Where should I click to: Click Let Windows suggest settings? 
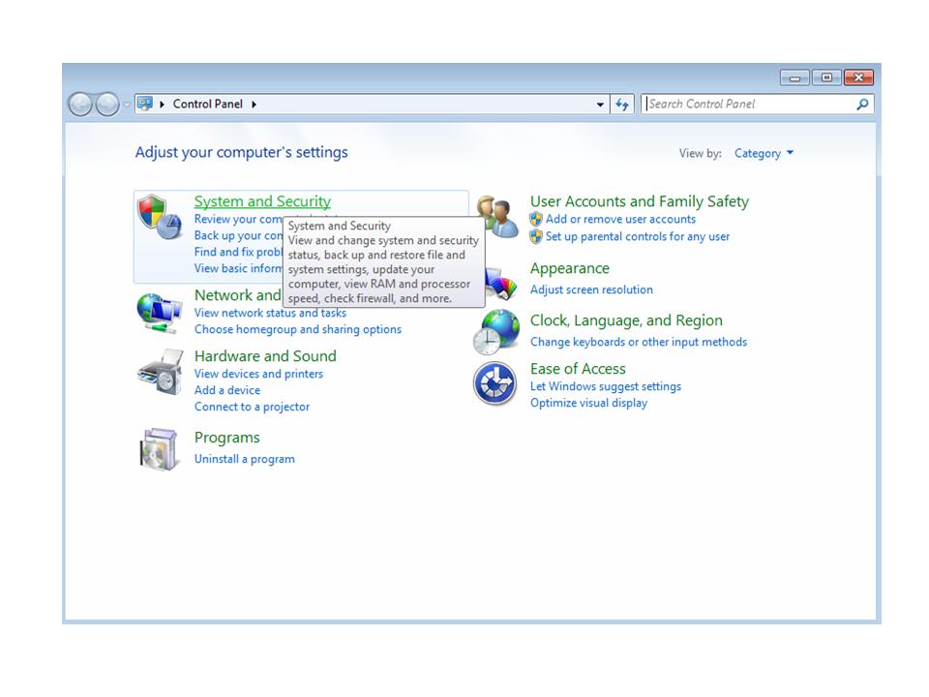pyautogui.click(x=606, y=386)
